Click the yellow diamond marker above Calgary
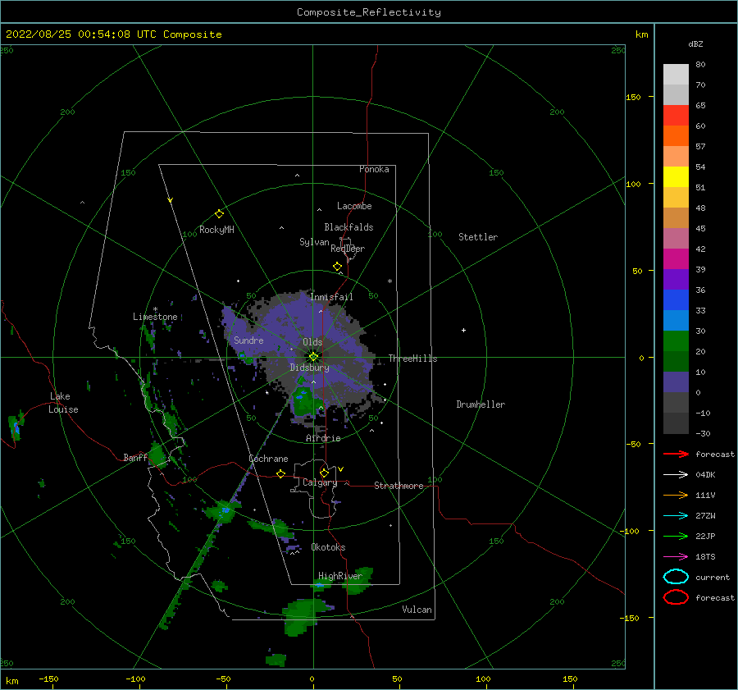This screenshot has height=690, width=738. pyautogui.click(x=324, y=473)
